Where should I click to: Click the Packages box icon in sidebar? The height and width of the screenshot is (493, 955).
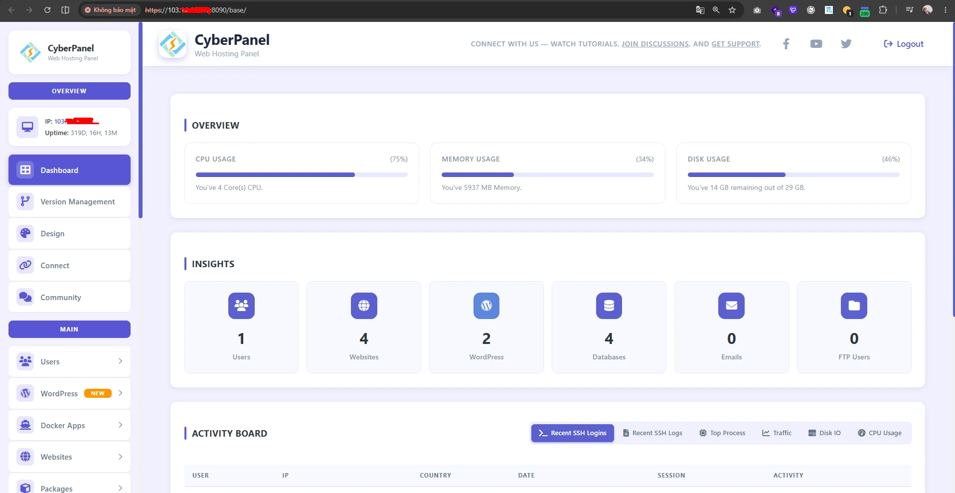[25, 487]
